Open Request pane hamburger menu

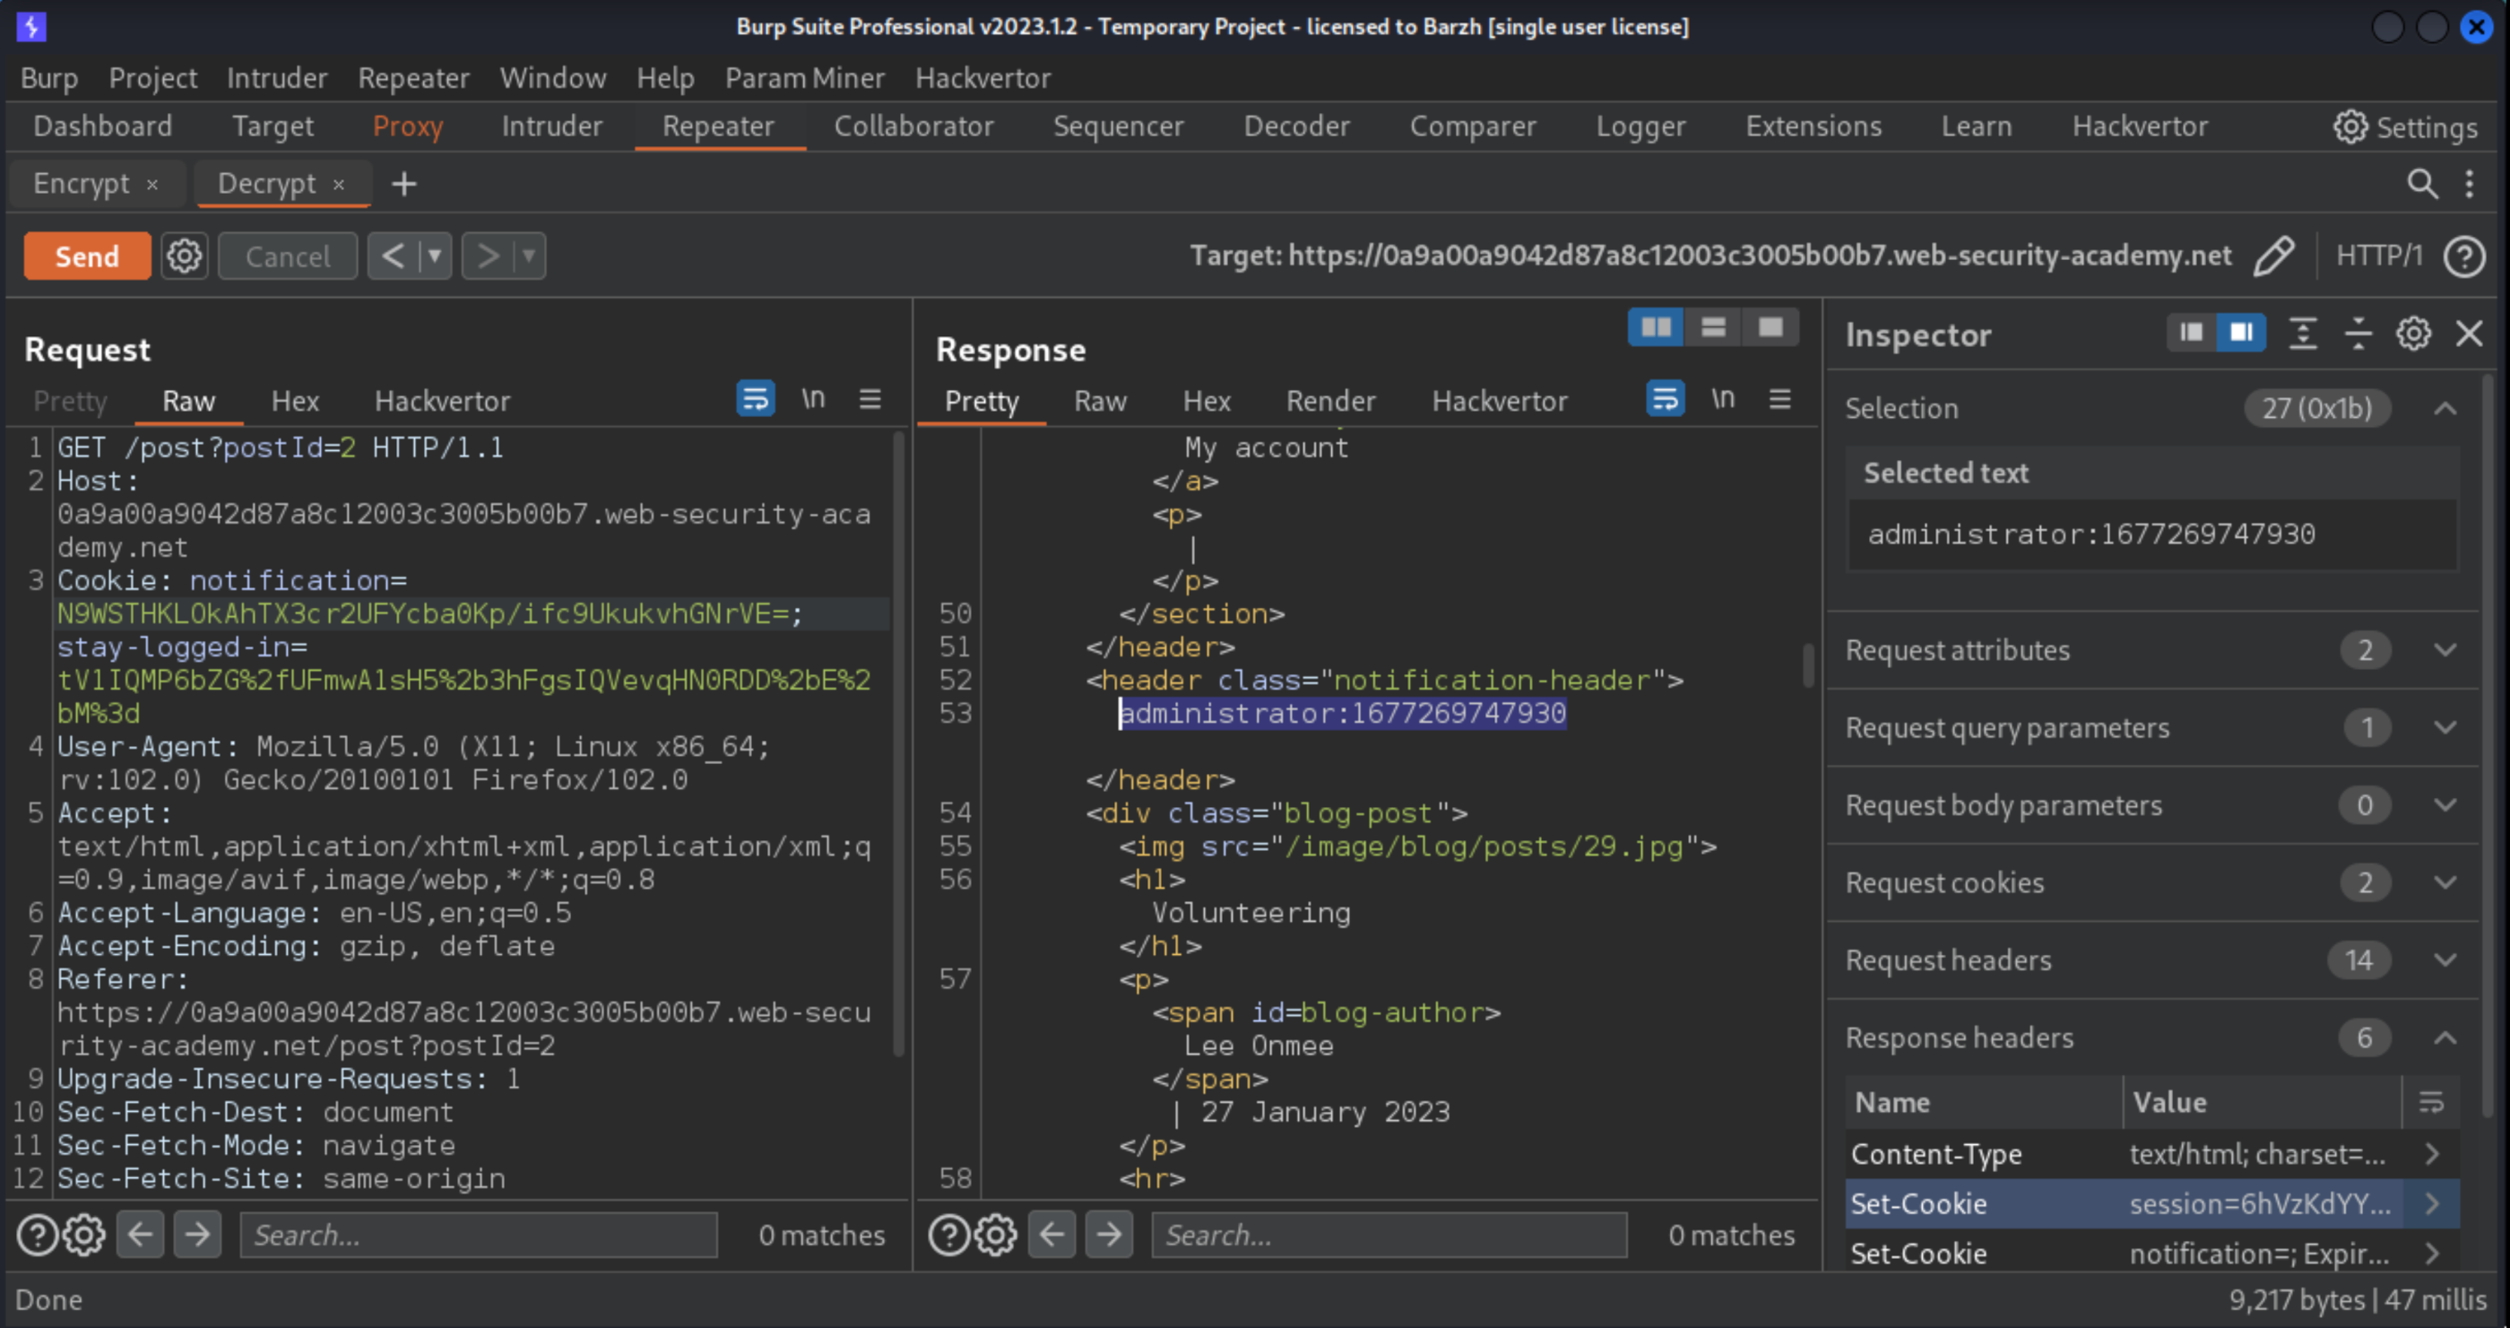click(x=870, y=398)
